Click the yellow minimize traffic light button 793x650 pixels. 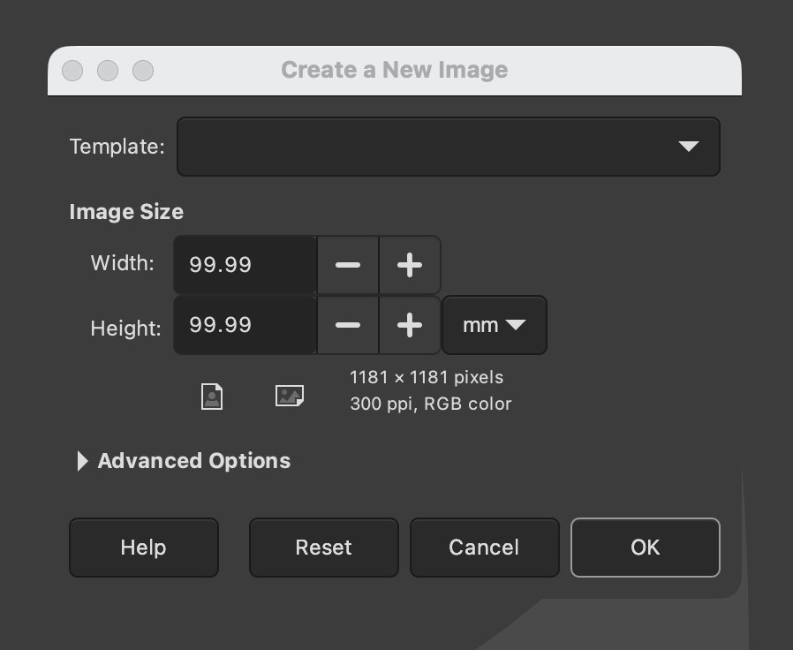(108, 71)
